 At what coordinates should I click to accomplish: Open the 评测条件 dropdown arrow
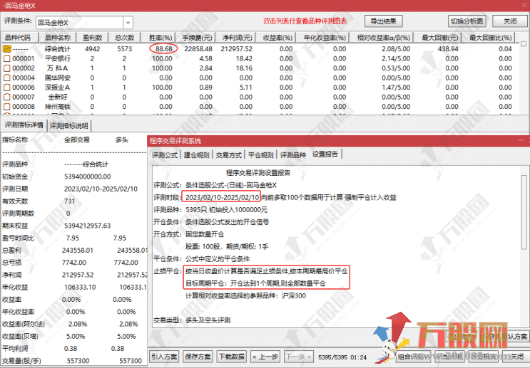[x=128, y=23]
